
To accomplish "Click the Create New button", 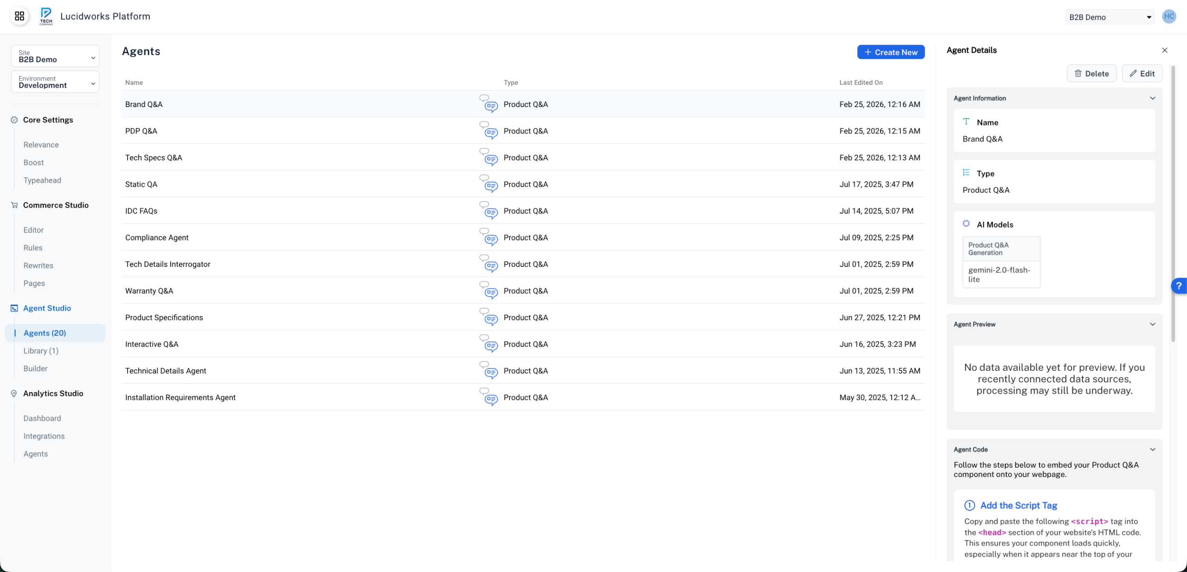I will point(891,52).
